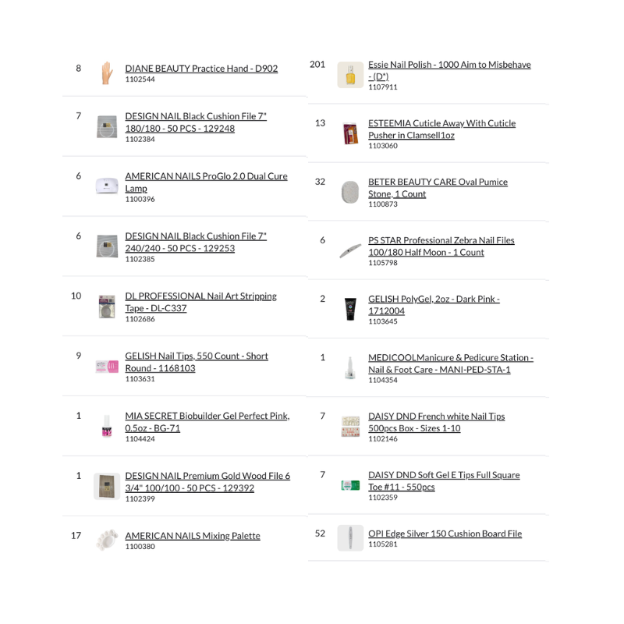Image resolution: width=624 pixels, height=624 pixels.
Task: Click the ProGlo 2.0 Dual Cure Lamp image
Action: point(107,186)
